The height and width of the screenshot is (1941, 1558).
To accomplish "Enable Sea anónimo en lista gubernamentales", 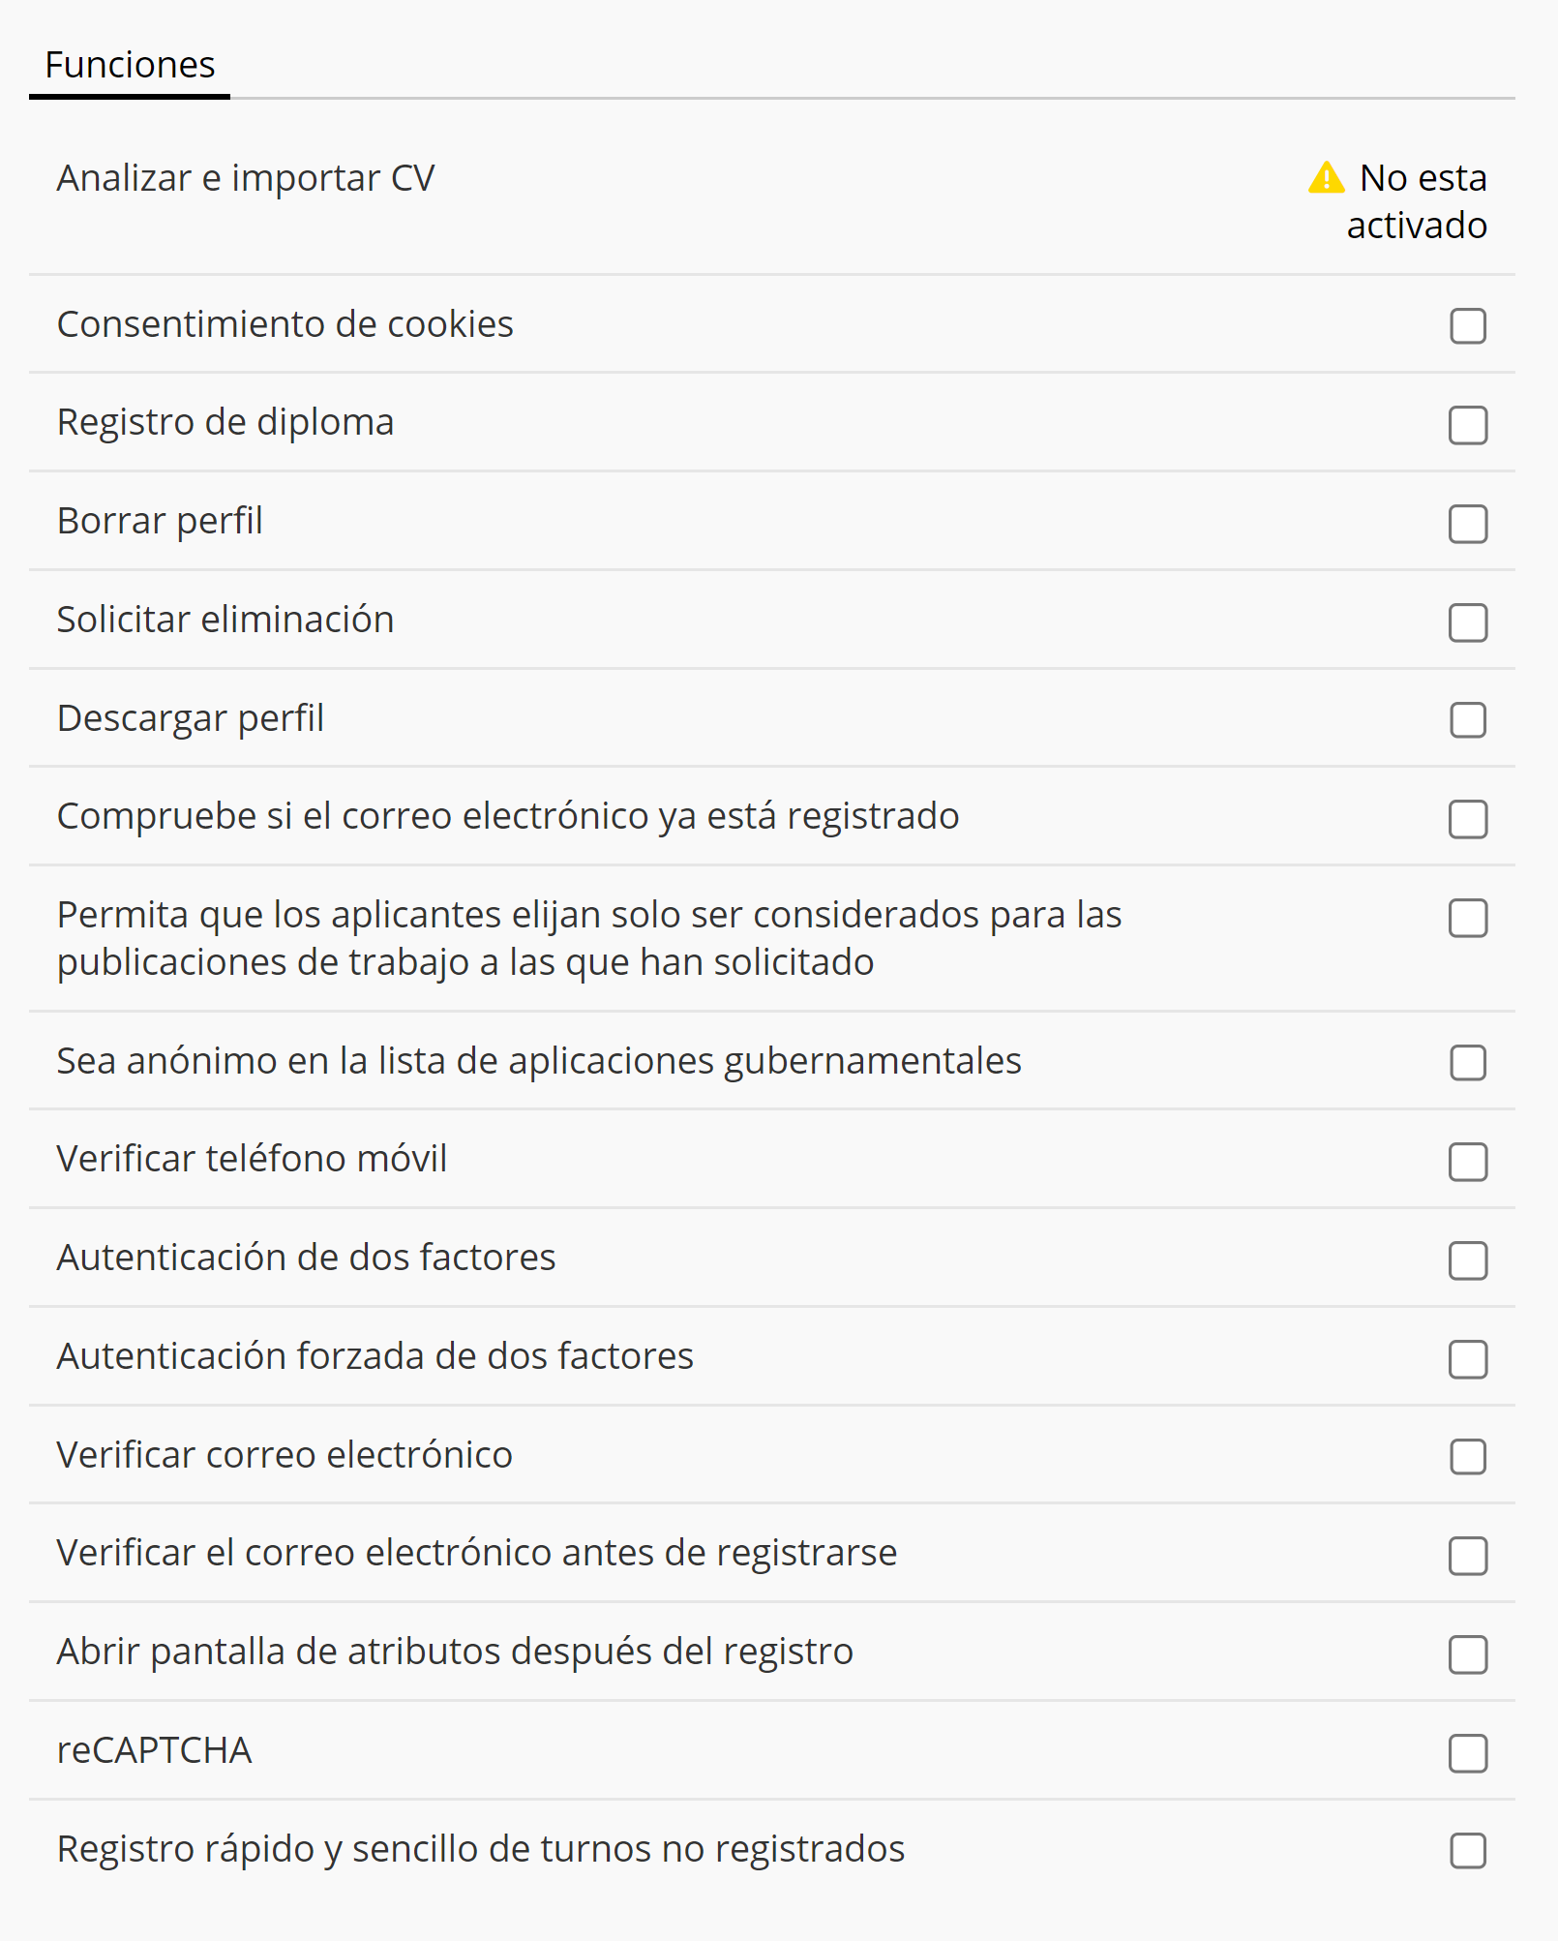I will 1467,1063.
